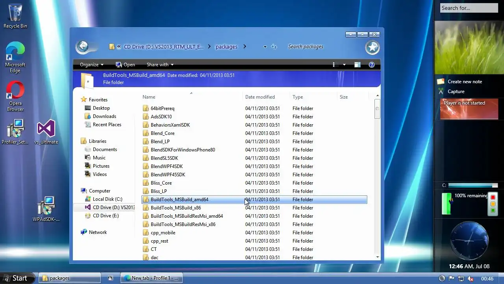Click Capture in the sidebar gadget
Screen dimensions: 504x284
coord(456,92)
